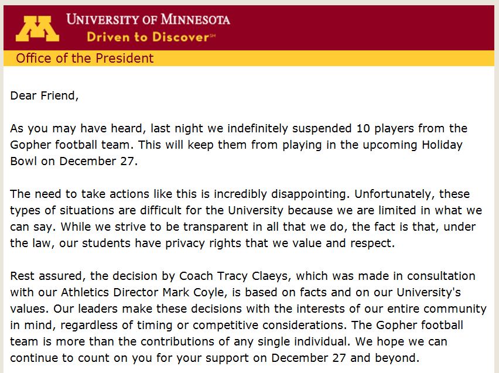
Task: Click 'Rest assured' starting the third paragraph
Action: pyautogui.click(x=48, y=276)
